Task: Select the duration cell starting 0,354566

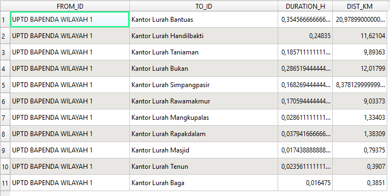Action: tap(305, 20)
